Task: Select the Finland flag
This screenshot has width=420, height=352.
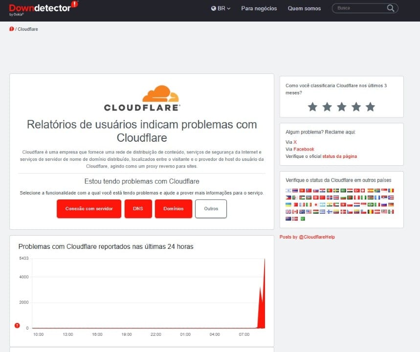Action: coord(330,212)
